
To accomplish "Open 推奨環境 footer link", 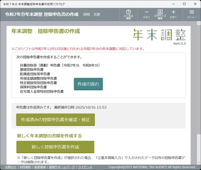I will pos(40,167).
